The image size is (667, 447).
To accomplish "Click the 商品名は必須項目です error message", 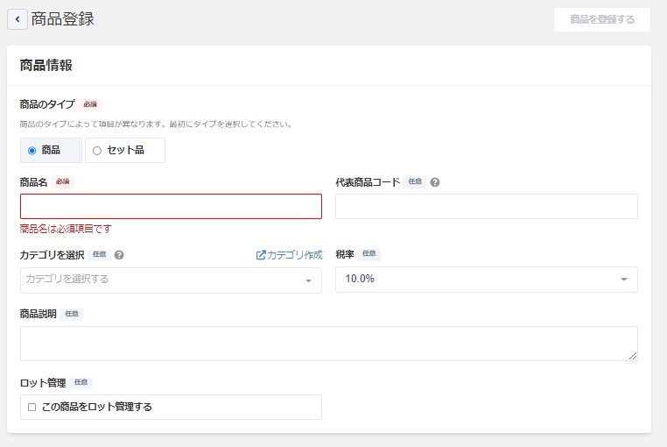I will (x=66, y=229).
